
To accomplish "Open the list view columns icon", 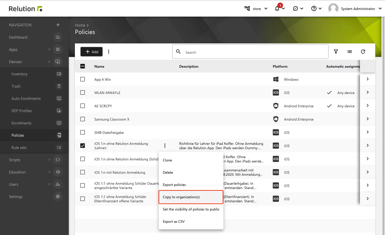I will [x=349, y=52].
